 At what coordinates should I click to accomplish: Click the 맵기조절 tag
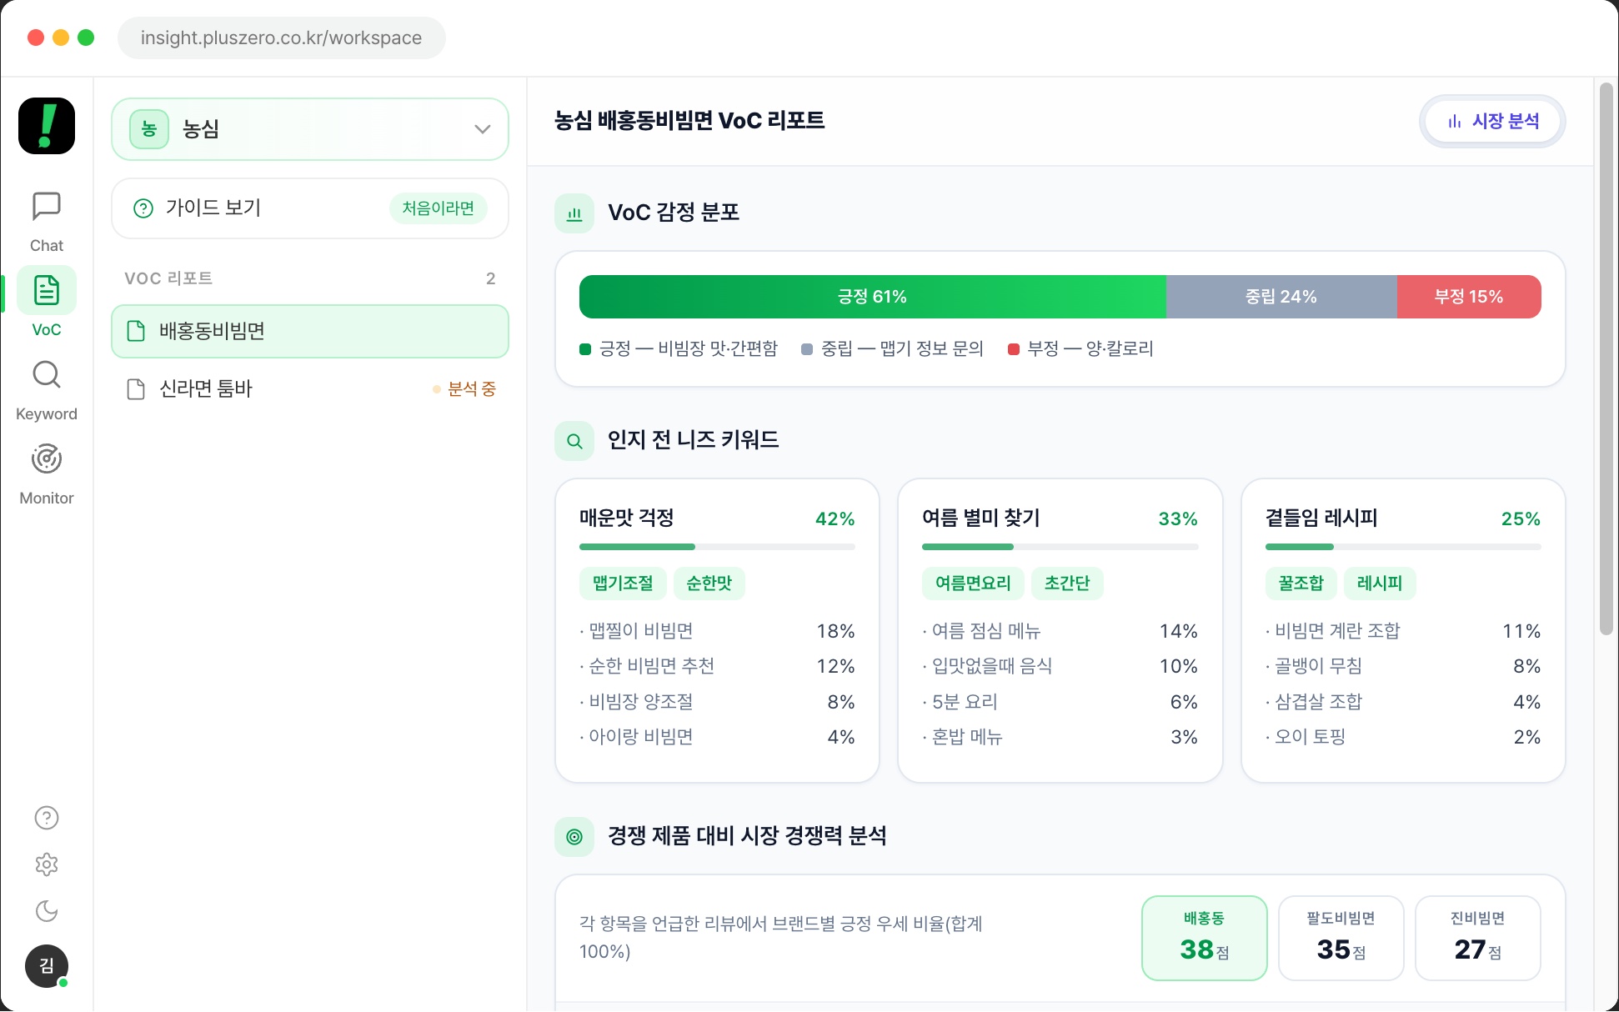pyautogui.click(x=623, y=584)
